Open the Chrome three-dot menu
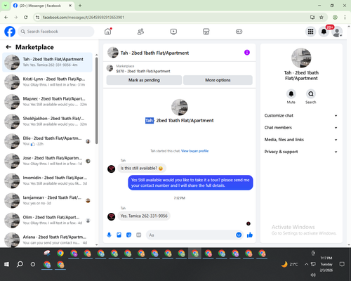The height and width of the screenshot is (281, 351). pyautogui.click(x=345, y=17)
